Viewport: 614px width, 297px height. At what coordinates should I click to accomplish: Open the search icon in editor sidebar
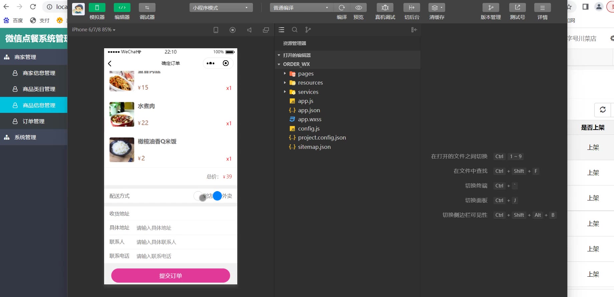click(295, 30)
